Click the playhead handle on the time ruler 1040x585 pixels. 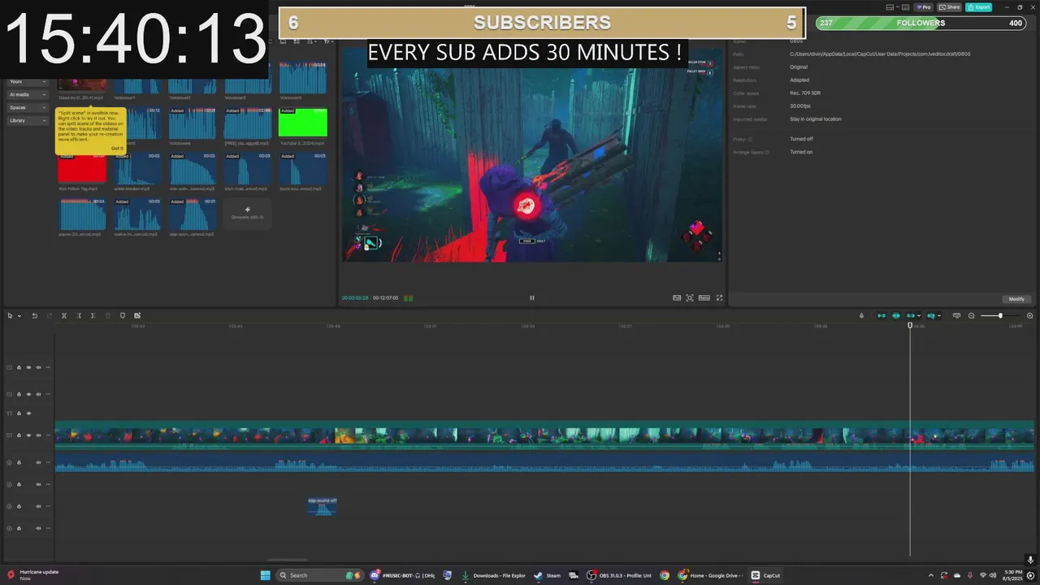tap(910, 325)
